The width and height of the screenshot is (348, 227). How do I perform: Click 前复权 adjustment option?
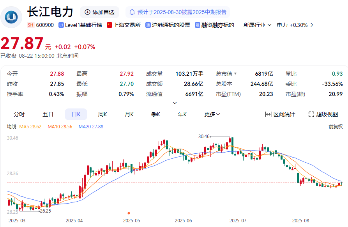(x=336, y=127)
